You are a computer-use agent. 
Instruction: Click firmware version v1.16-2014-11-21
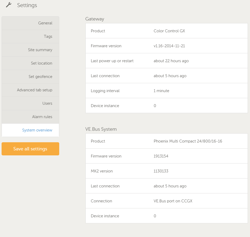coord(169,46)
